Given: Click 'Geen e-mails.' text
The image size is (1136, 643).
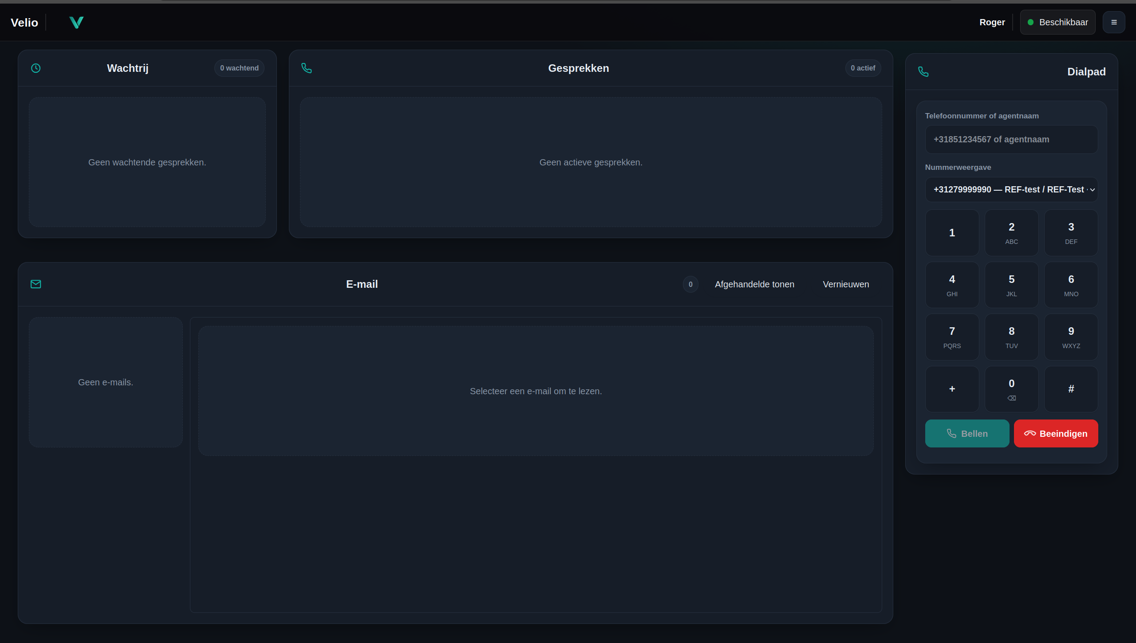Looking at the screenshot, I should click(106, 382).
